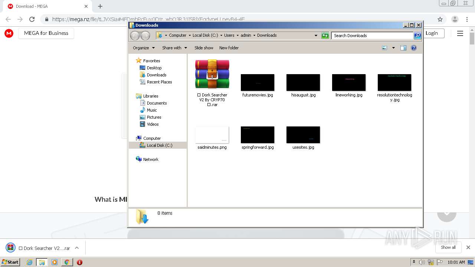The image size is (475, 267).
Task: Open Windows Explorer taskbar icon
Action: [42, 262]
